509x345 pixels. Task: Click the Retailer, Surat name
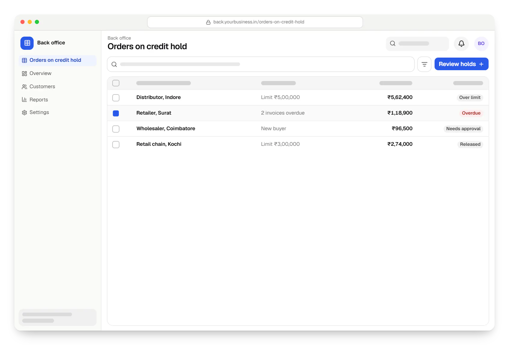pos(154,113)
